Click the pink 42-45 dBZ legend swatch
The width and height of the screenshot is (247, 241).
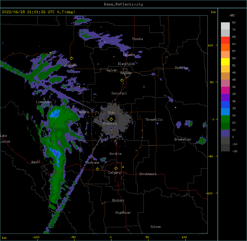(x=225, y=83)
